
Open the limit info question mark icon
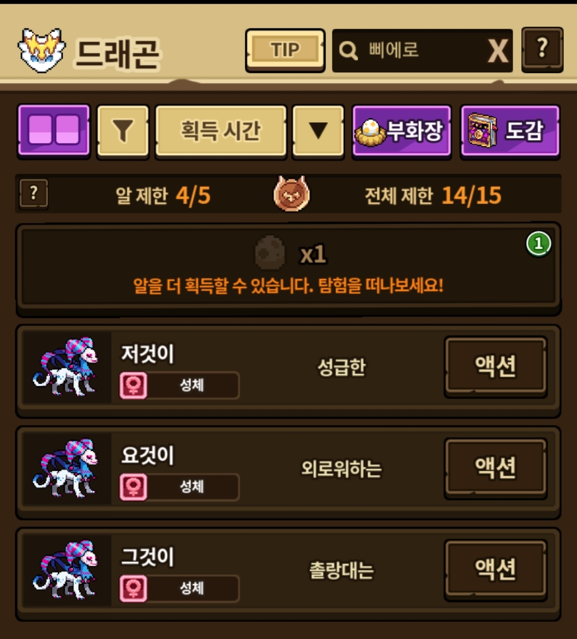(x=34, y=193)
